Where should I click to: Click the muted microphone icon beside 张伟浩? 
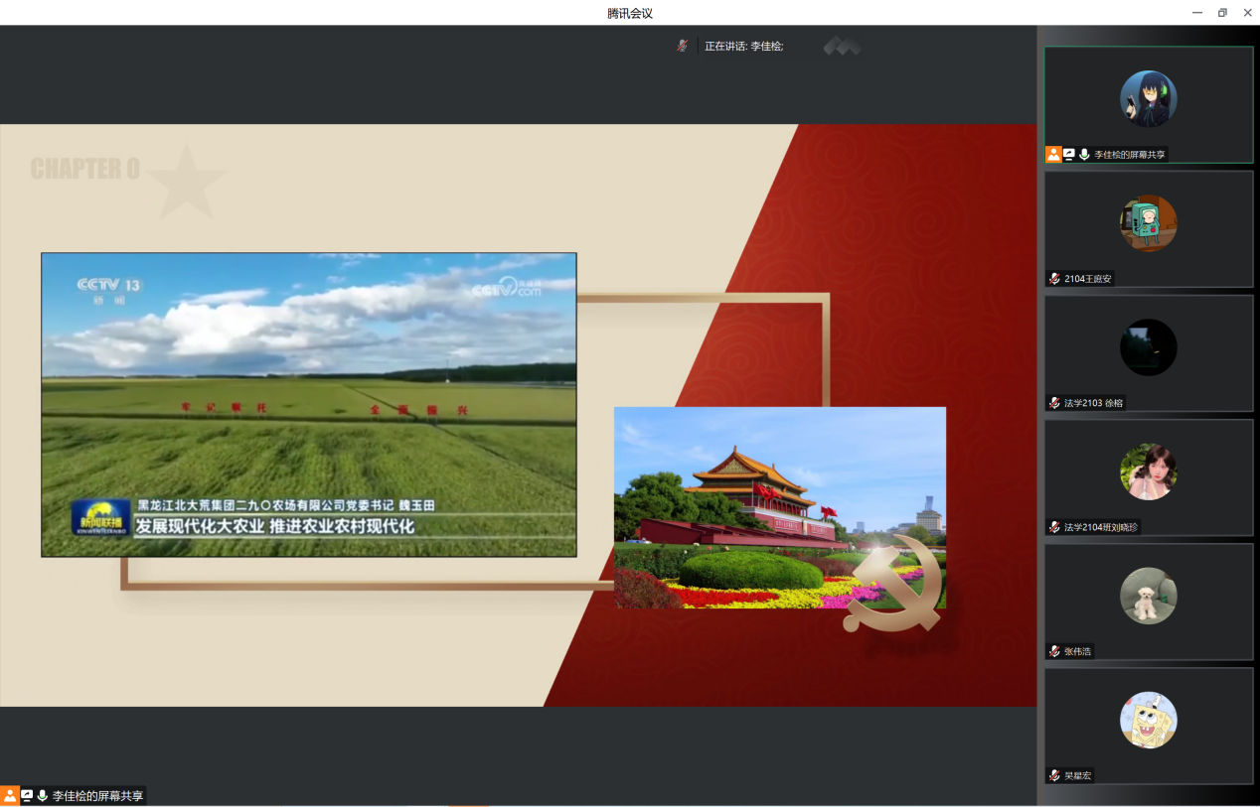pyautogui.click(x=1054, y=651)
